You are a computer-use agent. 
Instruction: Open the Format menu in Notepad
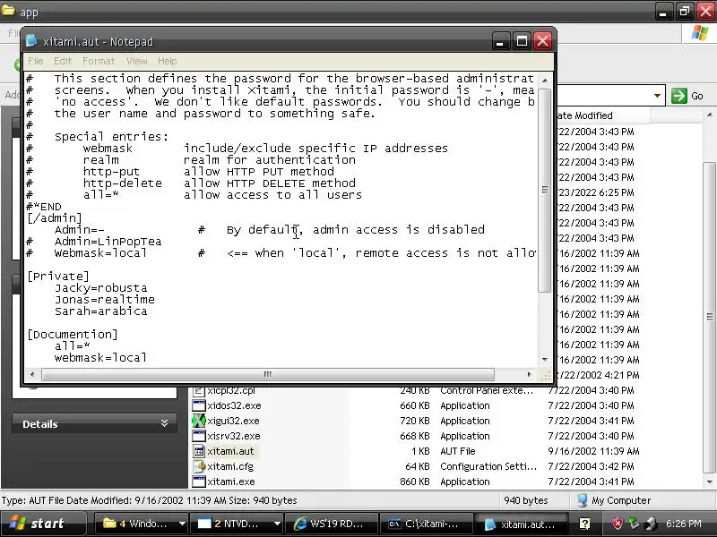[99, 61]
